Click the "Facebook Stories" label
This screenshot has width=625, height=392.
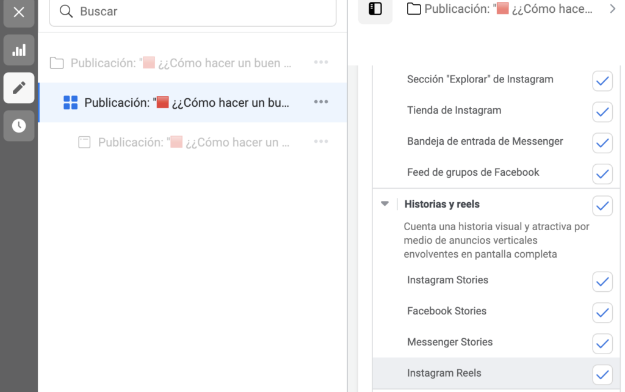[447, 311]
